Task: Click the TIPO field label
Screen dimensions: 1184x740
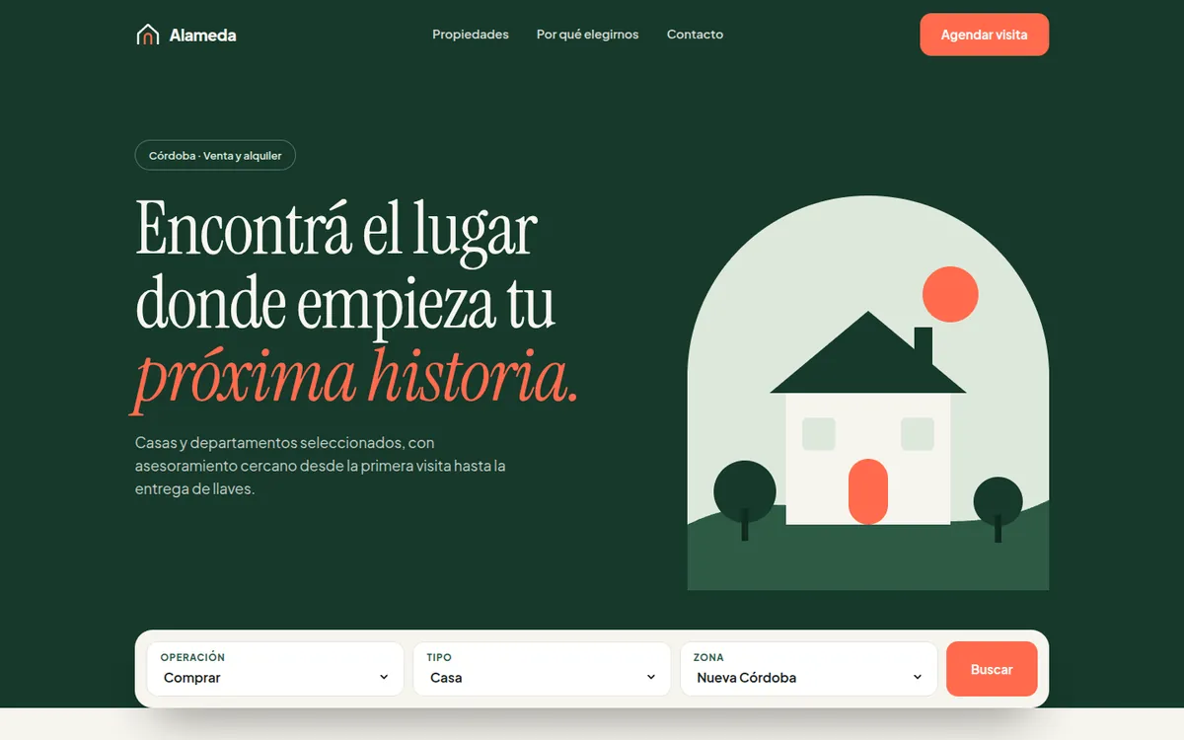Action: tap(439, 657)
